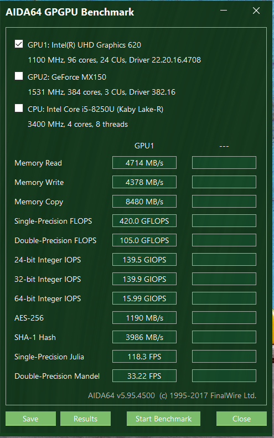Image resolution: width=274 pixels, height=438 pixels.
Task: Tick the CPU Intel Core i5-8250U checkbox
Action: pos(19,108)
